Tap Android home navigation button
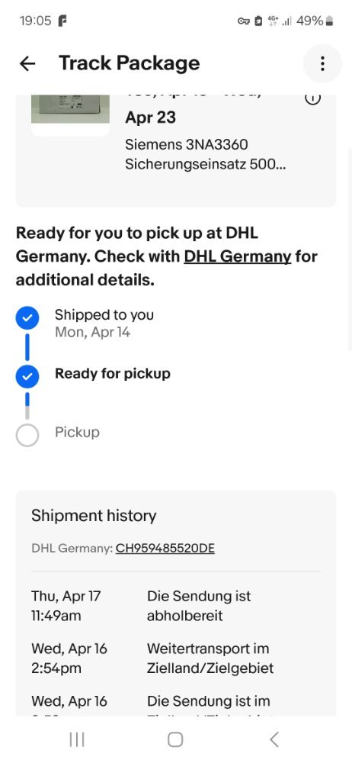This screenshot has height=763, width=352. click(x=175, y=739)
